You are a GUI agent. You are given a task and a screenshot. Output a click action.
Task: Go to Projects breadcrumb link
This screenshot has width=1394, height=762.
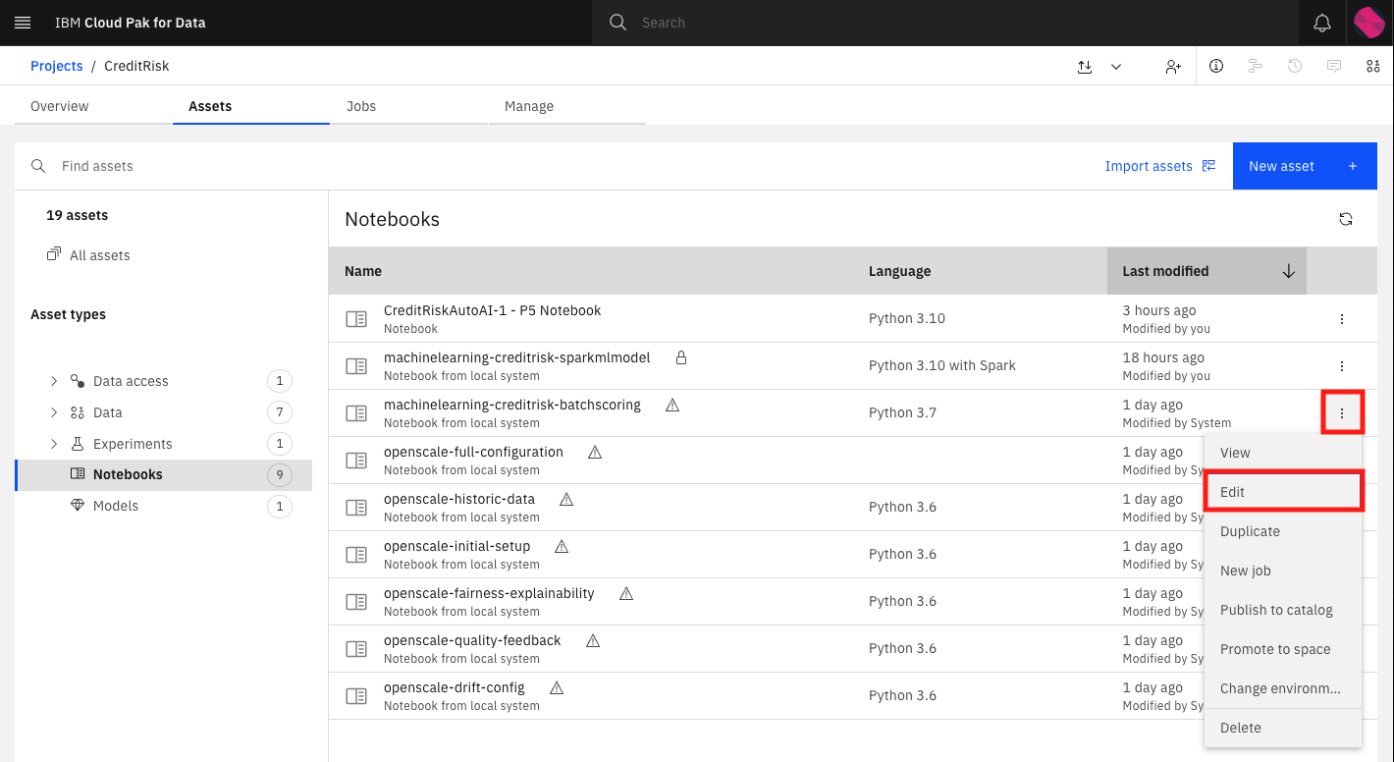[x=57, y=66]
